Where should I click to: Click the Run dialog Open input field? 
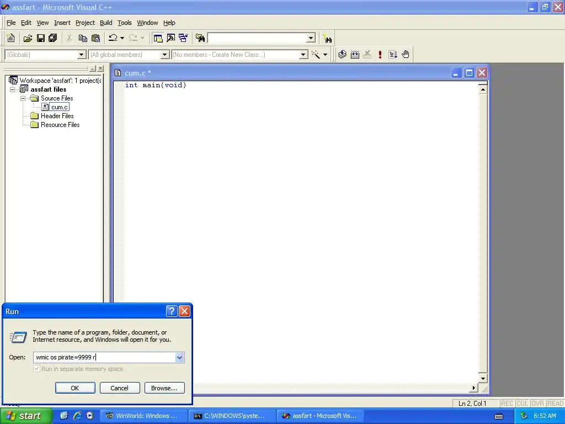(x=104, y=357)
